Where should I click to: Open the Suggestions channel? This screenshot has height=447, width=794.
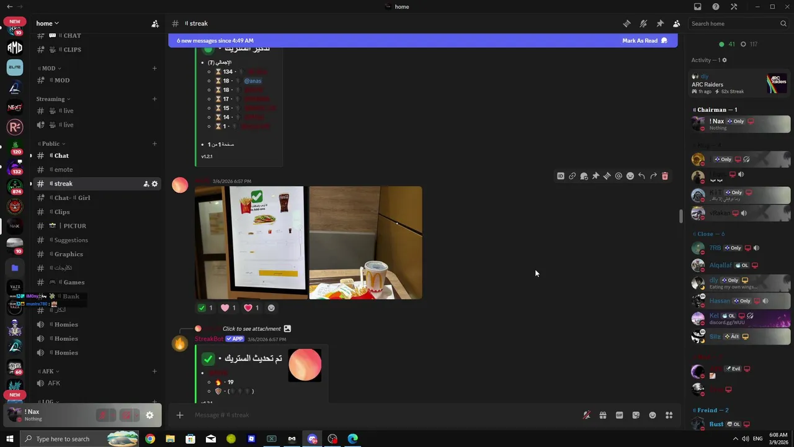[96, 240]
